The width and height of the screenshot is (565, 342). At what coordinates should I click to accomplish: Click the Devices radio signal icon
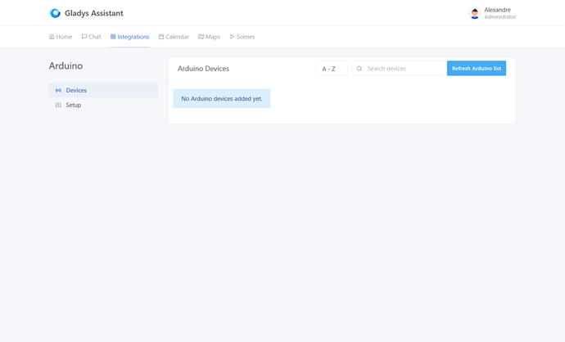click(58, 90)
